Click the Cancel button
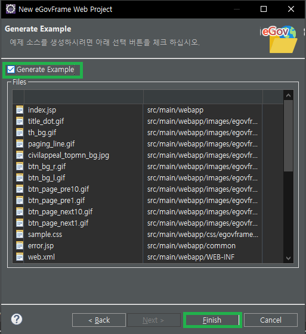Image resolution: width=306 pixels, height=334 pixels. [271, 320]
